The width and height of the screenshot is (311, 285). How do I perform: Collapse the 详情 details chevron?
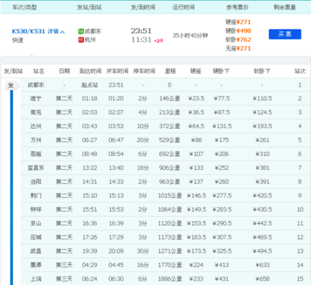(x=62, y=32)
